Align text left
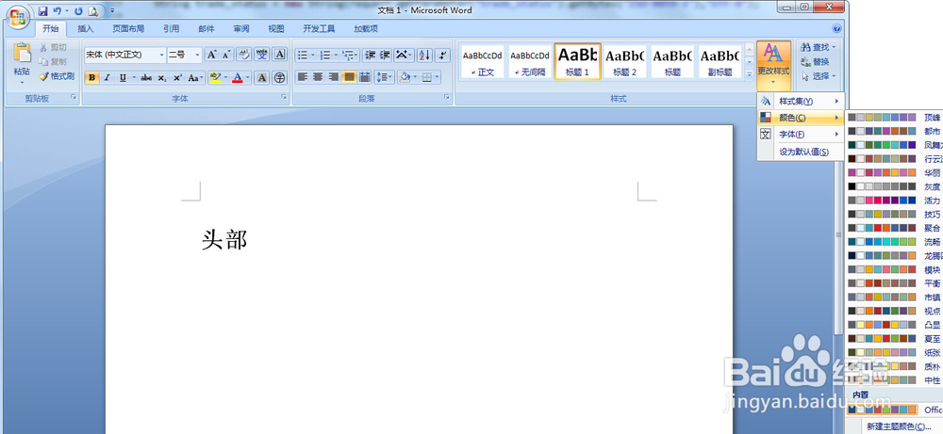The height and width of the screenshot is (434, 943). pyautogui.click(x=303, y=77)
